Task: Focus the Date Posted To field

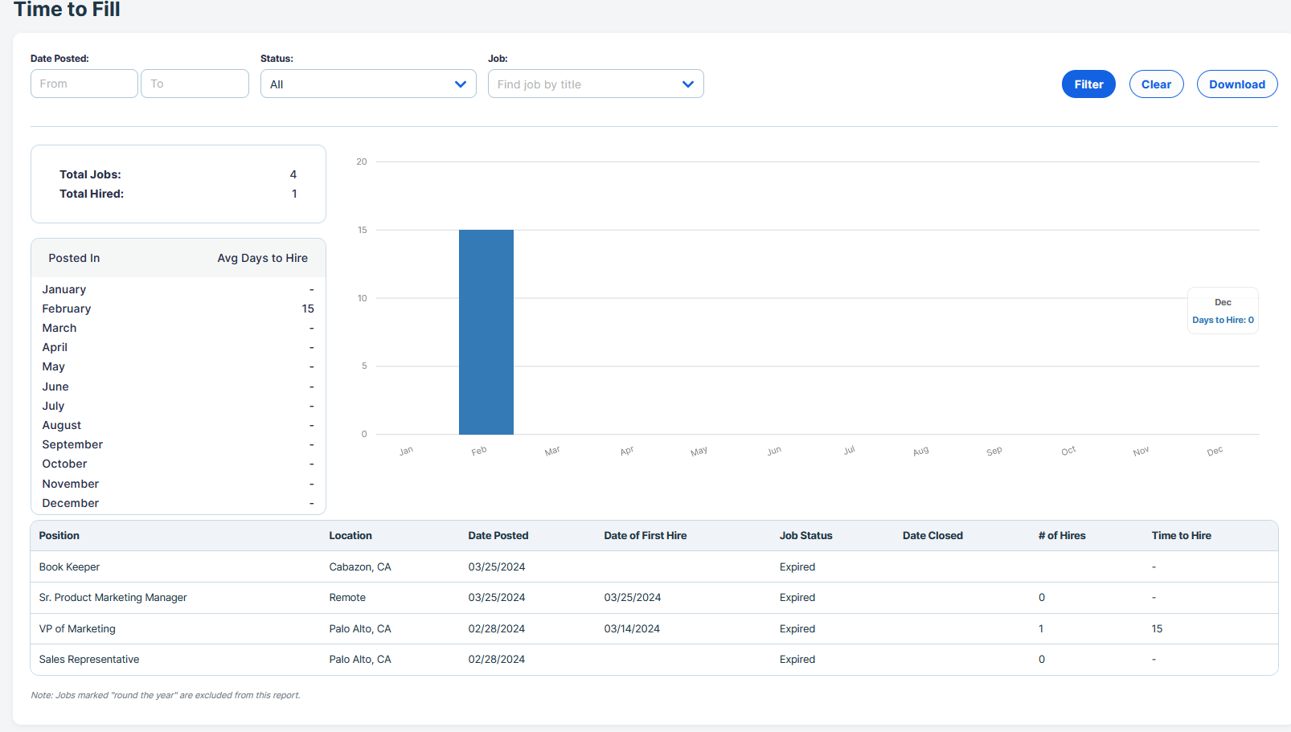Action: [x=195, y=84]
